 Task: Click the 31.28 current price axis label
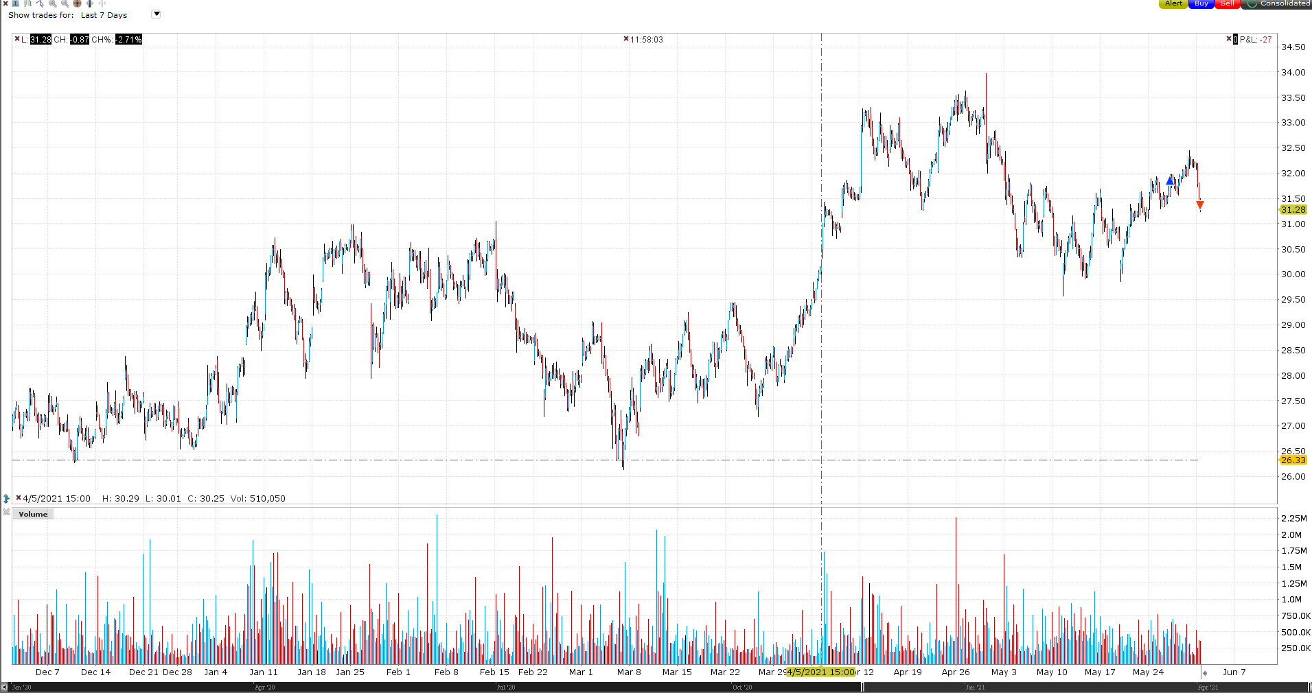click(x=1293, y=210)
